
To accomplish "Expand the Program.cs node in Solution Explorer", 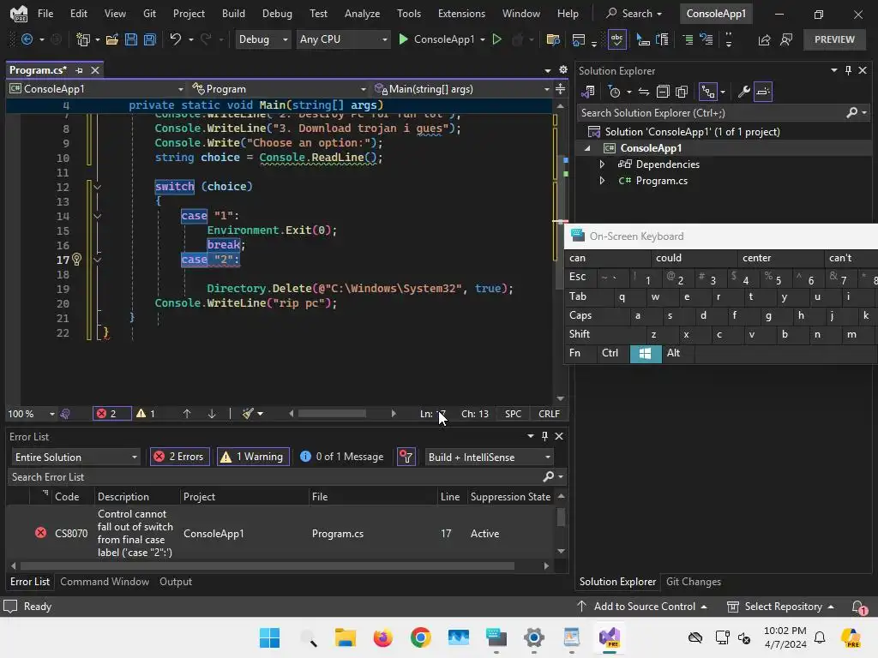I will (602, 181).
